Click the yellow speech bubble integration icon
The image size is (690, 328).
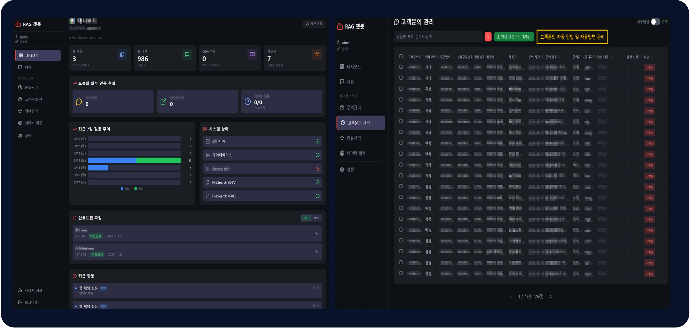pyautogui.click(x=79, y=102)
